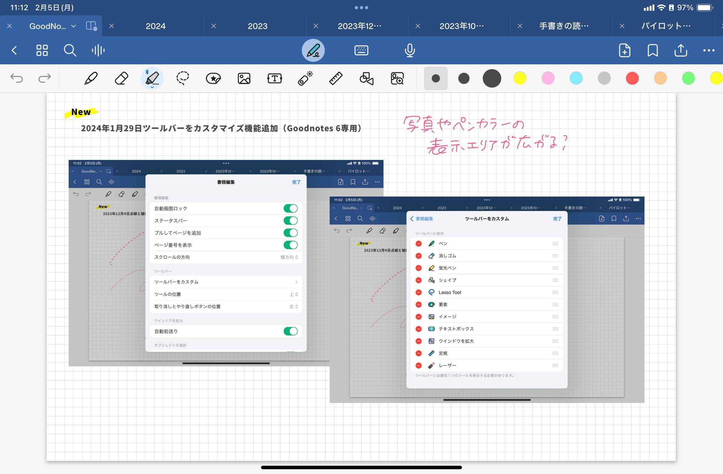The height and width of the screenshot is (474, 723).
Task: Toggle 自動前送り switch in pasted screenshot
Action: [x=290, y=331]
